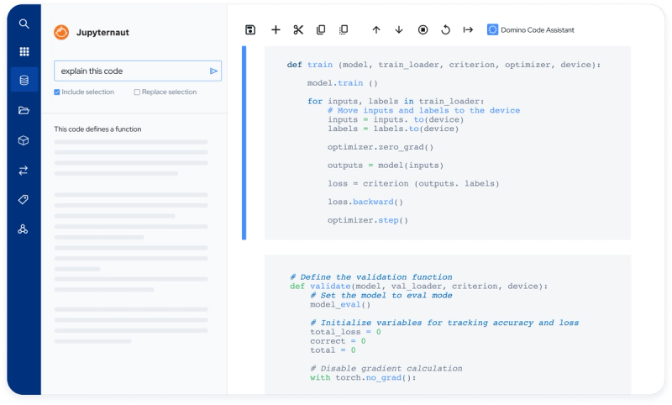672x405 pixels.
Task: Click 'with torch.no_grad():' line
Action: [x=363, y=377]
